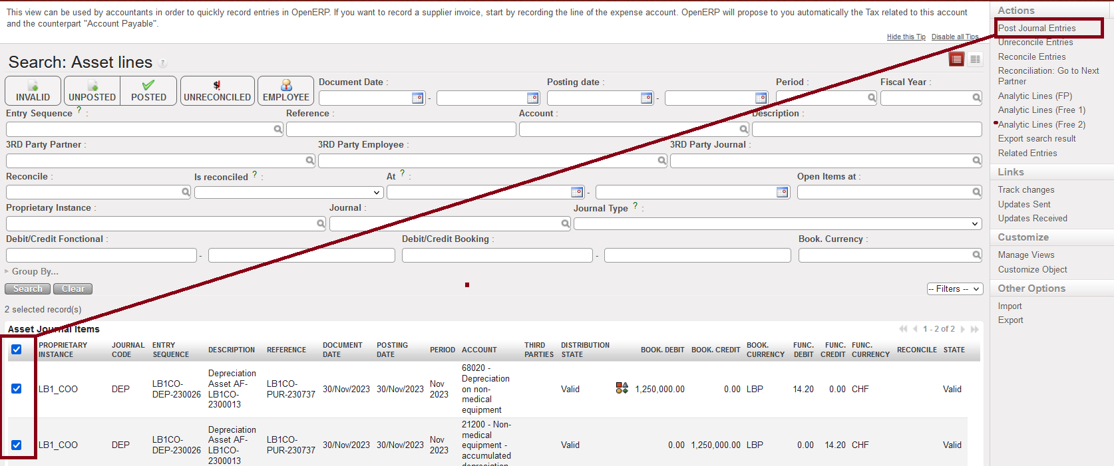Click Reconcile Entries action
This screenshot has width=1114, height=466.
(1032, 57)
